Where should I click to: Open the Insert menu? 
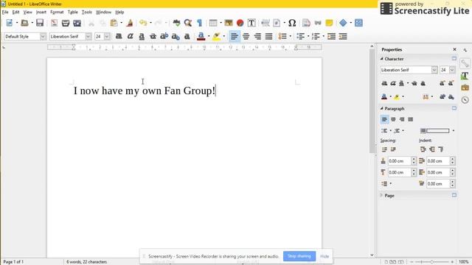pyautogui.click(x=41, y=12)
